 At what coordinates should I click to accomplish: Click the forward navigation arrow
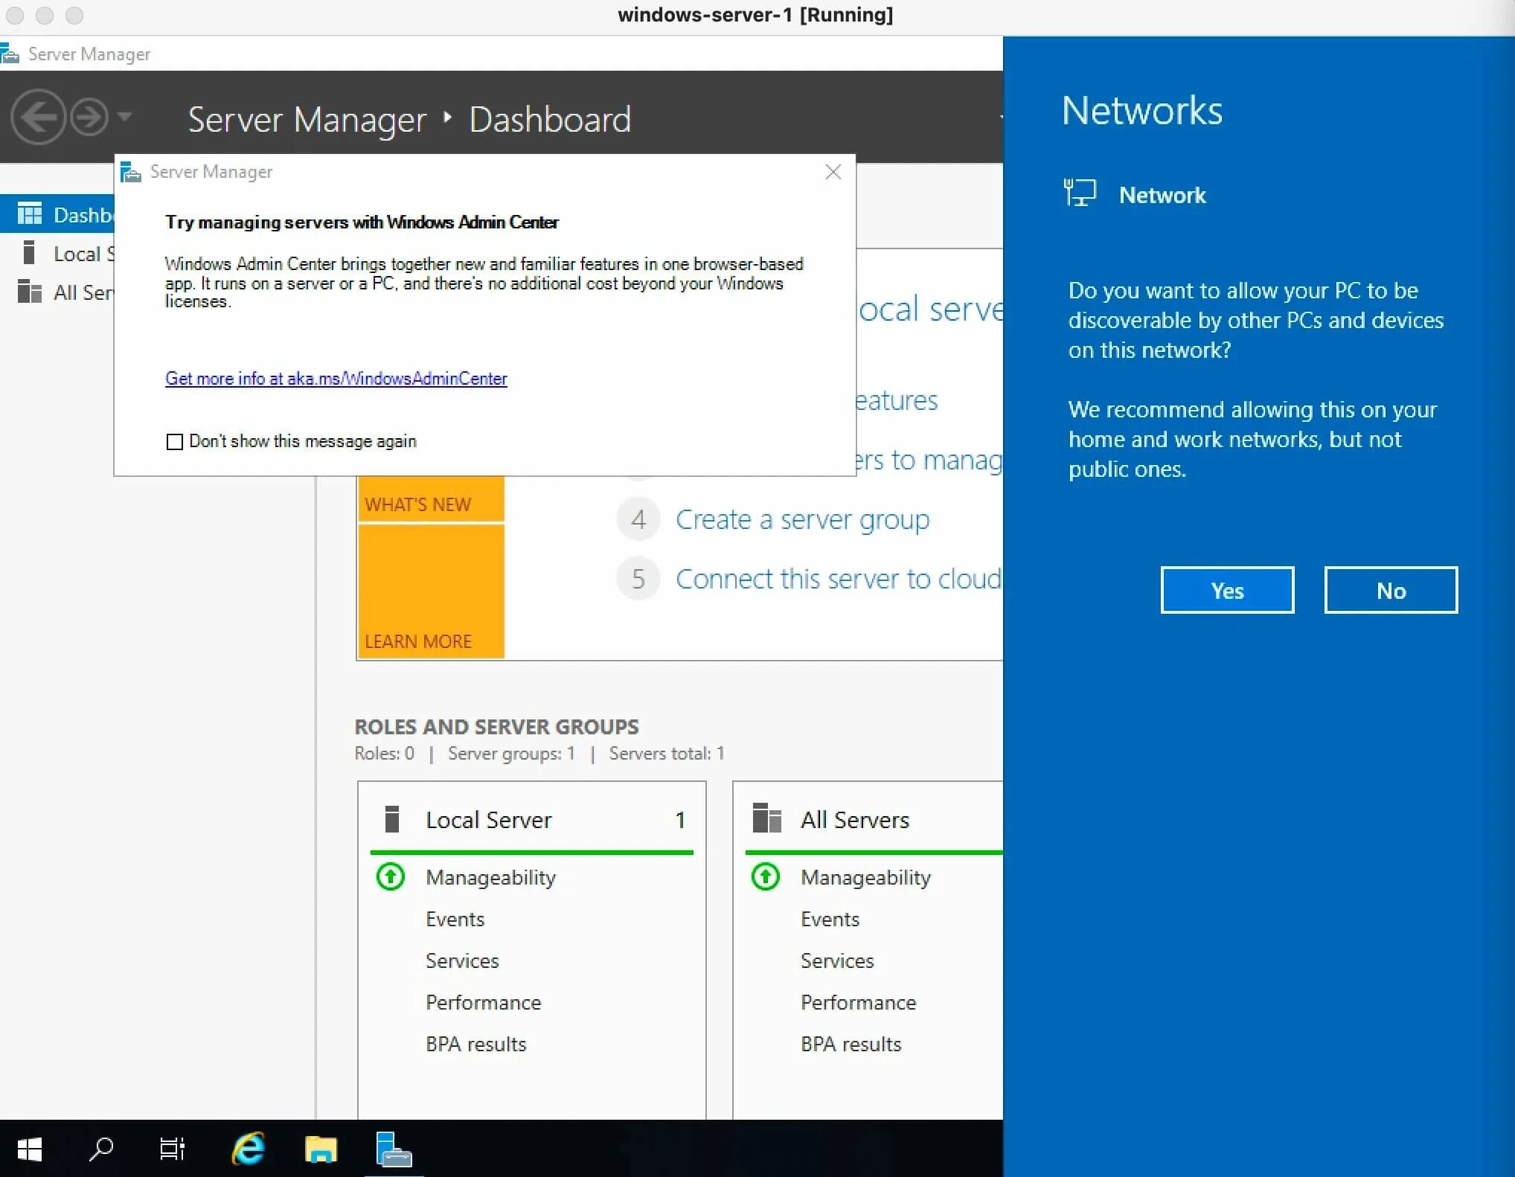tap(89, 118)
